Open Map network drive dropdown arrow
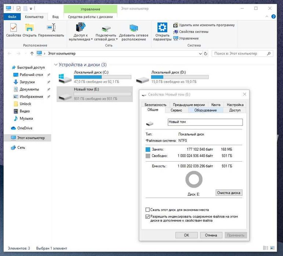This screenshot has width=283, height=256. [x=117, y=39]
